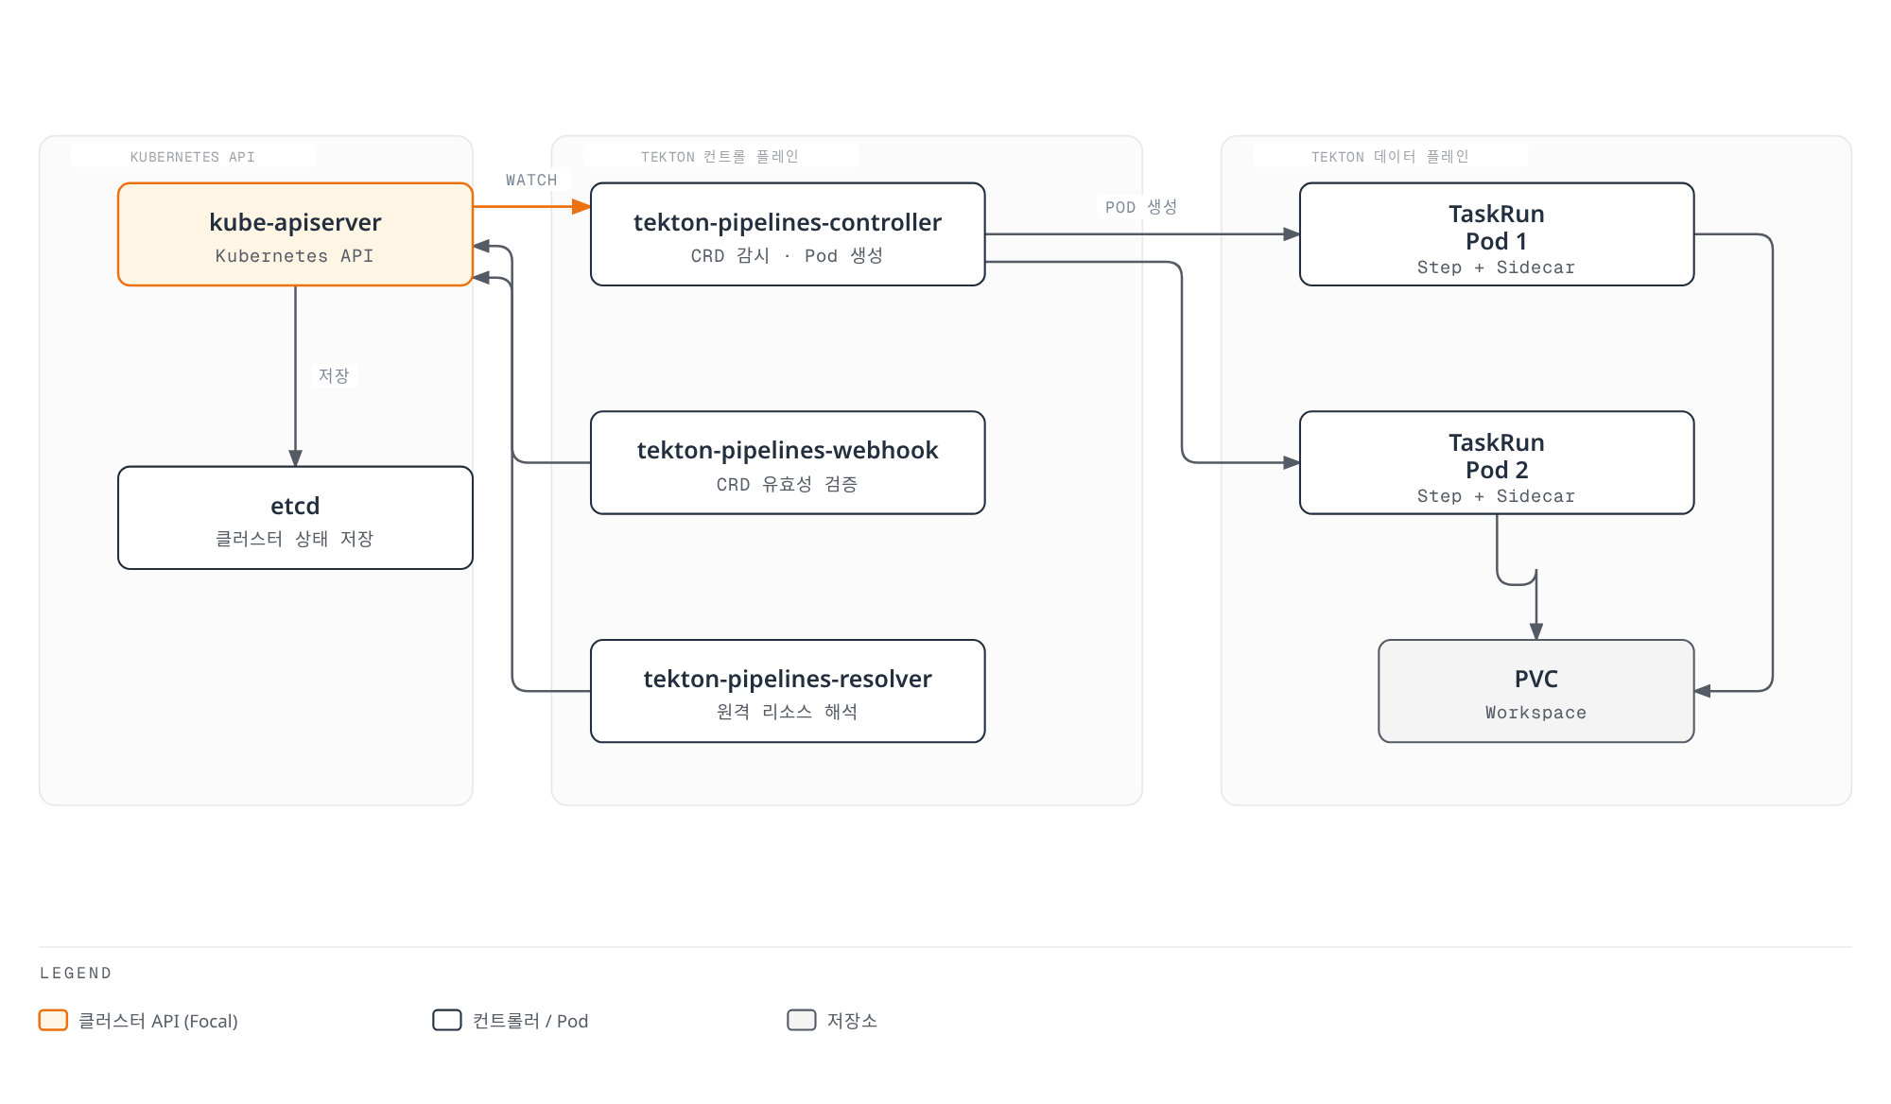Select the TEKTON 컨트롤 플레인 group header
1891x1104 pixels.
pos(720,157)
